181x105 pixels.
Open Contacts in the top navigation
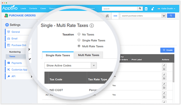click(x=33, y=8)
